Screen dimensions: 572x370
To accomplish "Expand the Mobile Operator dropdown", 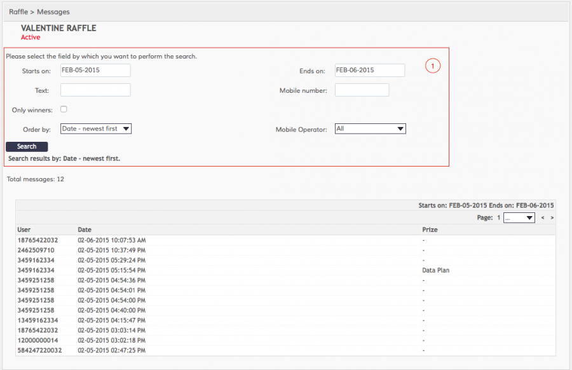I will pos(370,128).
